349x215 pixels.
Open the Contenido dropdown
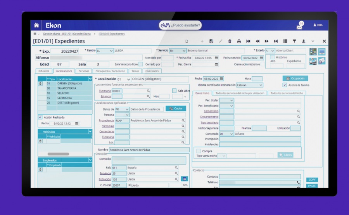(231, 134)
